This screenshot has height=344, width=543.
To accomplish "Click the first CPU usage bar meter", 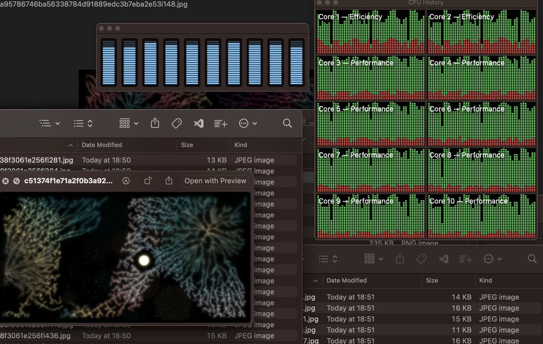I will tap(109, 62).
